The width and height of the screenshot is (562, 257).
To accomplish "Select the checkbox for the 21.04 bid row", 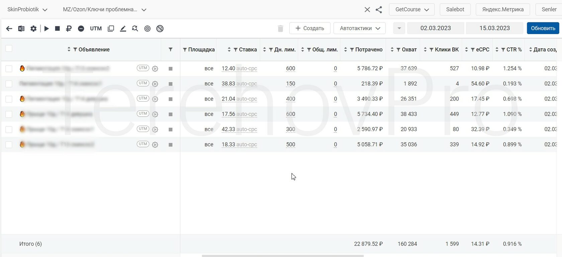I will (9, 99).
